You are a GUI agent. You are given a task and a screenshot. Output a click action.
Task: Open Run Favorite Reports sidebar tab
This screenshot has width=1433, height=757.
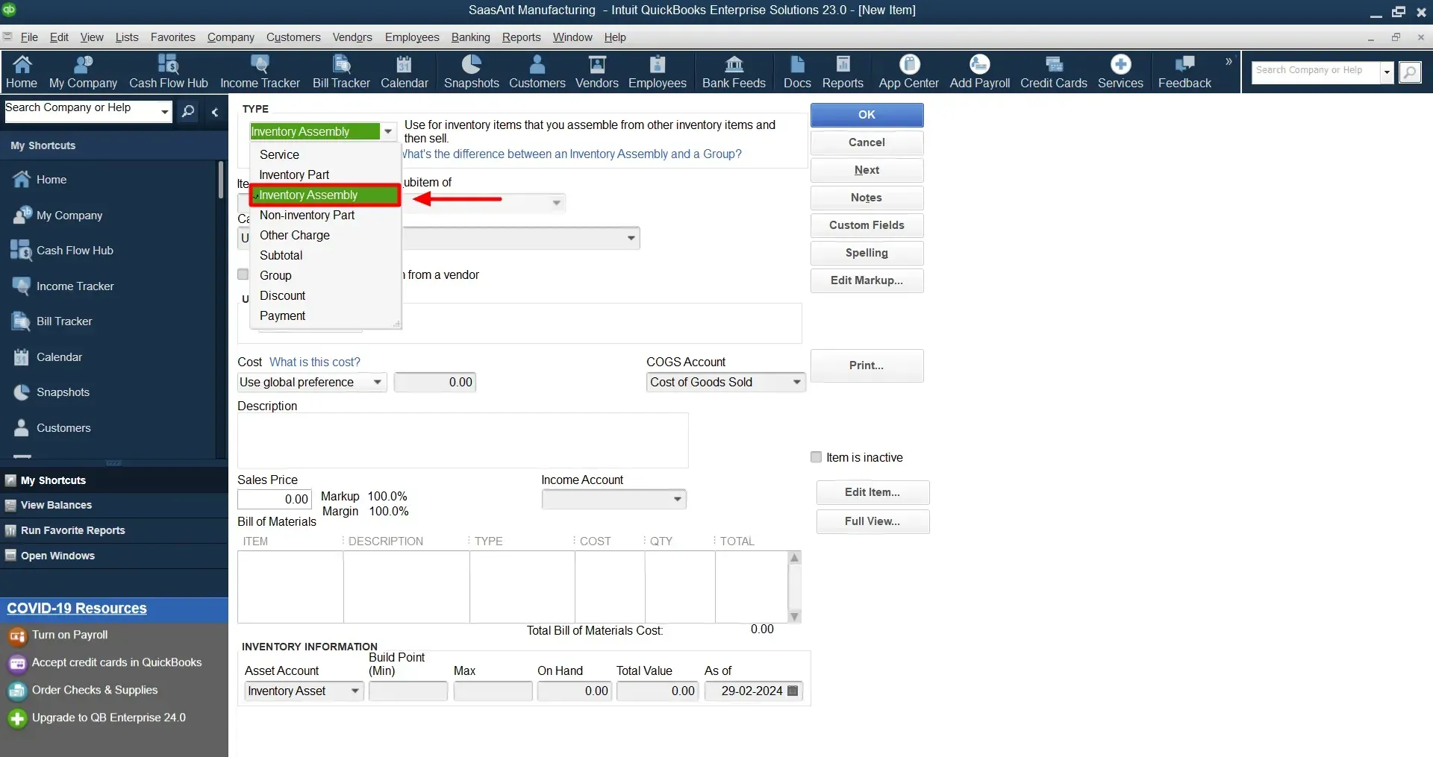(114, 530)
